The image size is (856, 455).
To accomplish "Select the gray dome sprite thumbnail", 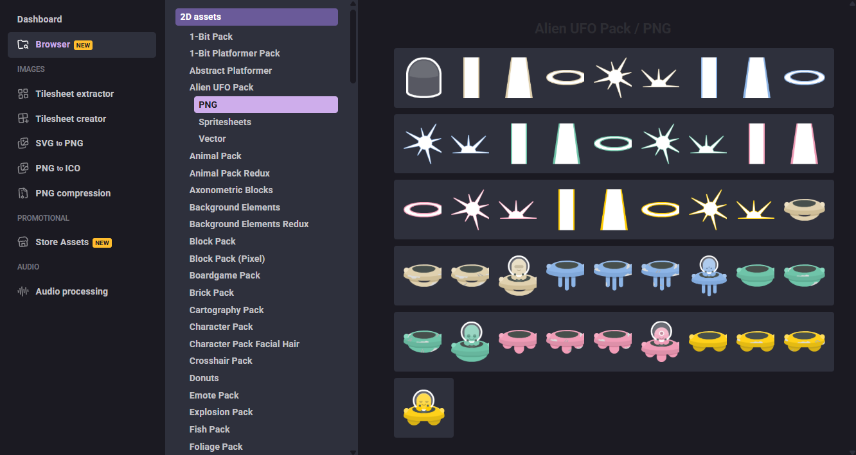I will pos(424,78).
